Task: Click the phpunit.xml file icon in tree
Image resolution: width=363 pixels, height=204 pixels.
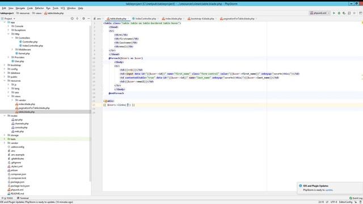Action: (x=9, y=190)
